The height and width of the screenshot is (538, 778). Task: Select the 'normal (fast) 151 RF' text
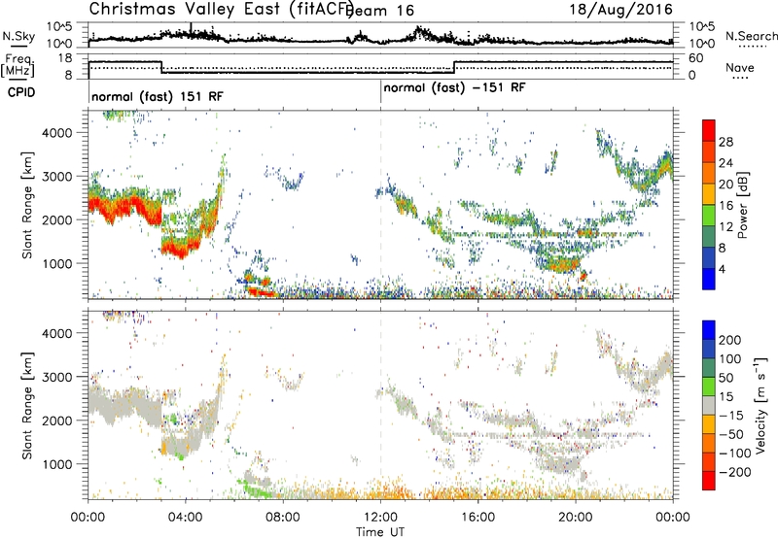158,96
